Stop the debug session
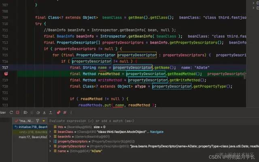This screenshot has height=162, width=259. (x=18, y=112)
